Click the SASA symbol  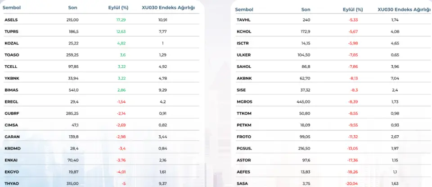click(x=242, y=183)
